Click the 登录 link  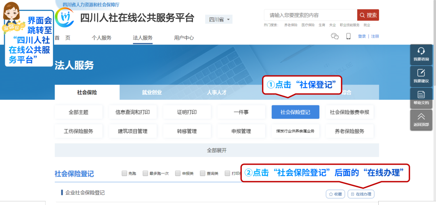362,36
